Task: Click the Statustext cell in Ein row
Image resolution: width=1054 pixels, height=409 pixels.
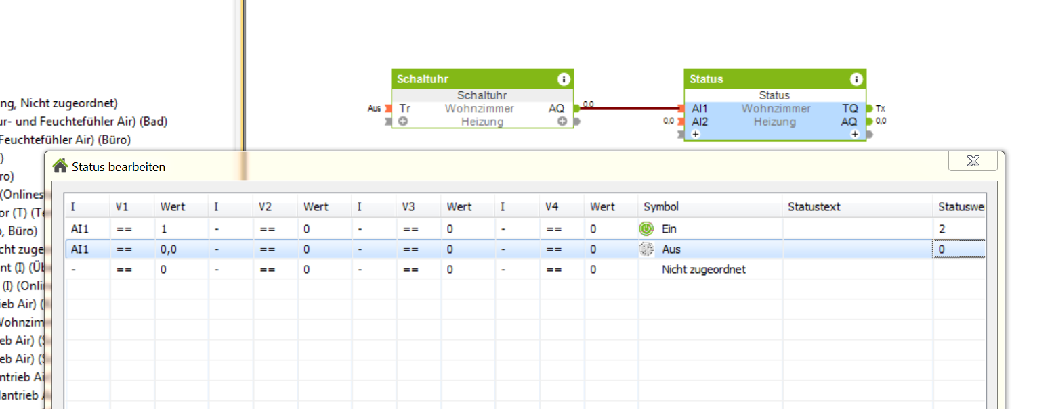Action: (x=856, y=229)
